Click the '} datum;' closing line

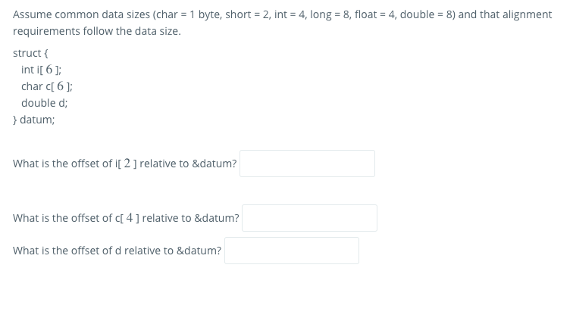(33, 120)
